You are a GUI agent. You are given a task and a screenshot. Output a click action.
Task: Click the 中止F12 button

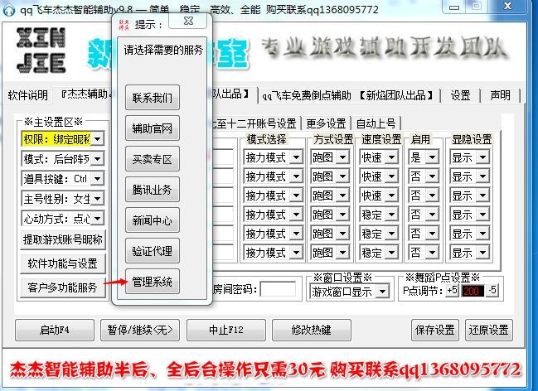coord(226,330)
